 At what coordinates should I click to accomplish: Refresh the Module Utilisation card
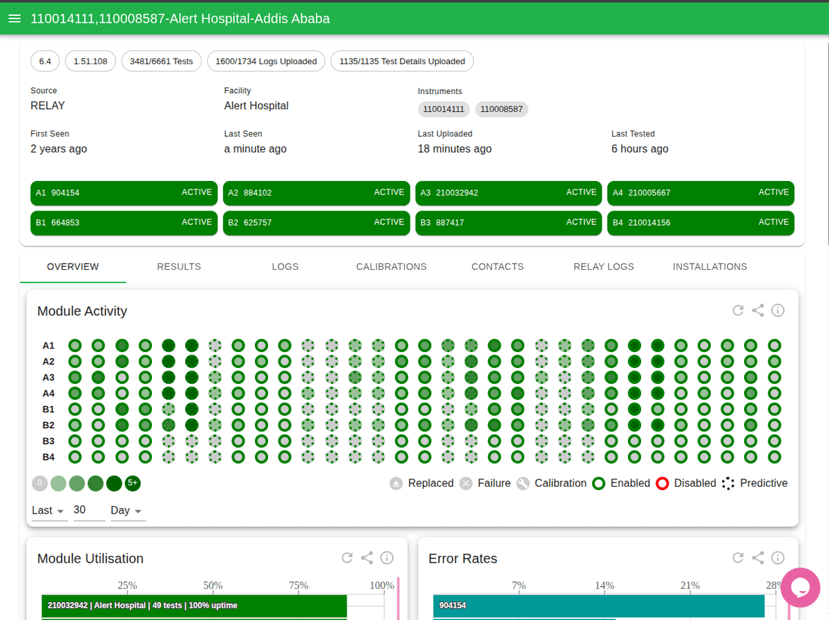(347, 558)
